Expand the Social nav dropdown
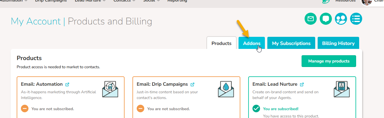 [158, 1]
